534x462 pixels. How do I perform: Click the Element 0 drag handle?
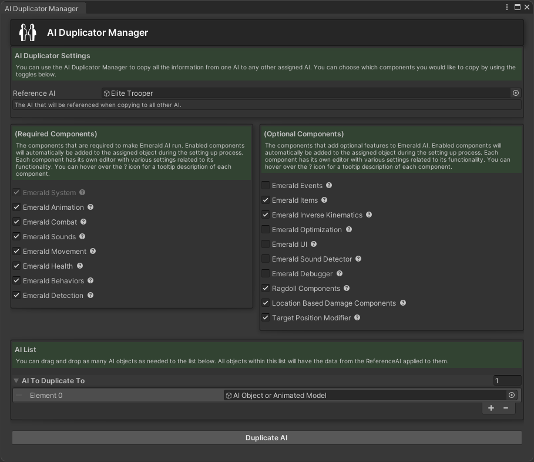click(x=19, y=395)
